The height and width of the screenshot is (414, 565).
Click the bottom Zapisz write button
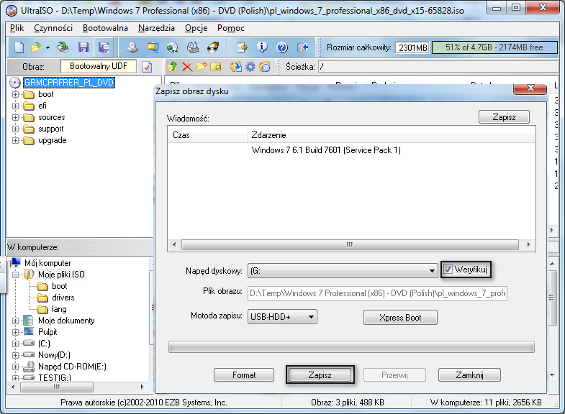pos(320,375)
